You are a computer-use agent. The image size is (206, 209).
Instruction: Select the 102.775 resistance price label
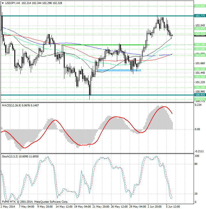tap(200, 16)
